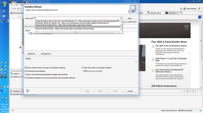Check the box beside 'There is no site selected'

[x=29, y=33]
